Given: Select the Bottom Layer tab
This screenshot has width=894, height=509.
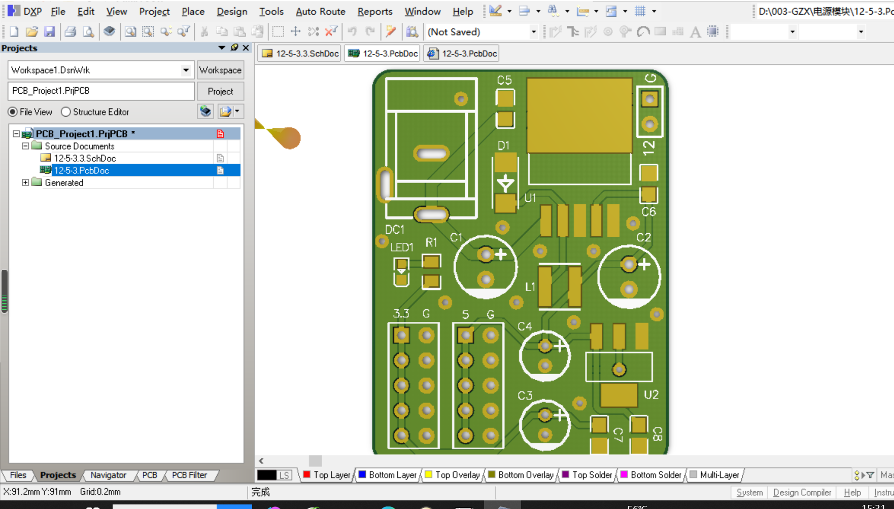Looking at the screenshot, I should click(388, 475).
